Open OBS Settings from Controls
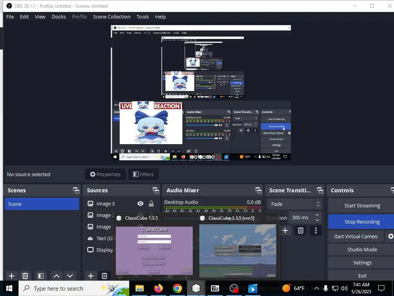This screenshot has height=296, width=394. point(362,263)
